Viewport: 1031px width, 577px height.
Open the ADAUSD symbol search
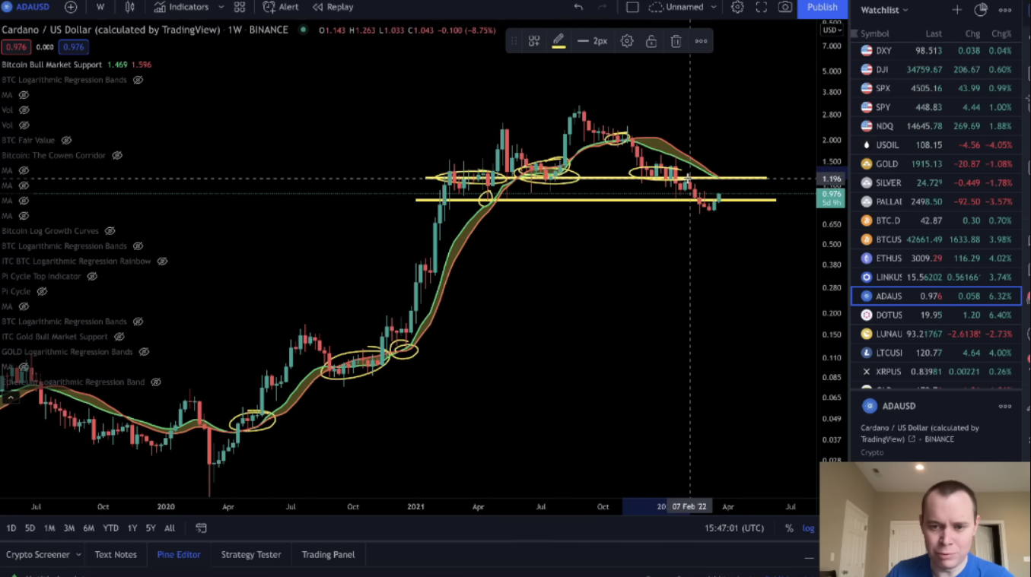click(x=24, y=7)
